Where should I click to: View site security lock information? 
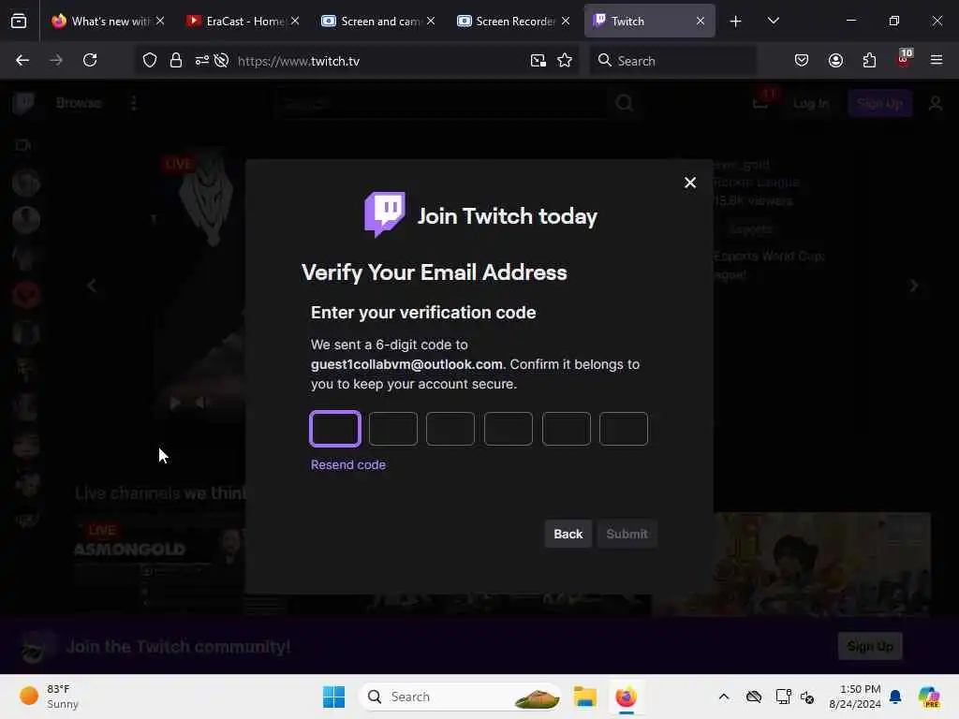[x=176, y=60]
